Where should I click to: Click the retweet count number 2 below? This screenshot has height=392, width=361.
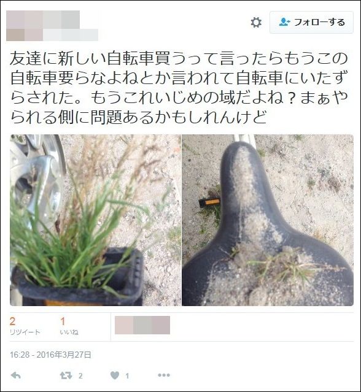pyautogui.click(x=80, y=376)
